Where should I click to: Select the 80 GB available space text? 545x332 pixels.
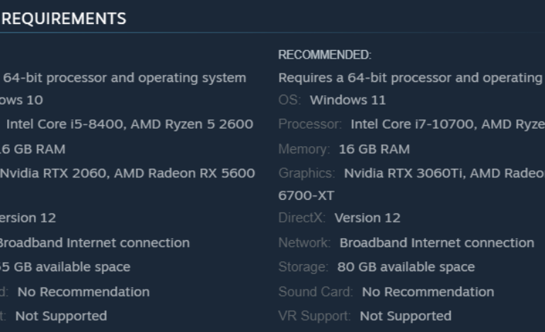coord(406,268)
